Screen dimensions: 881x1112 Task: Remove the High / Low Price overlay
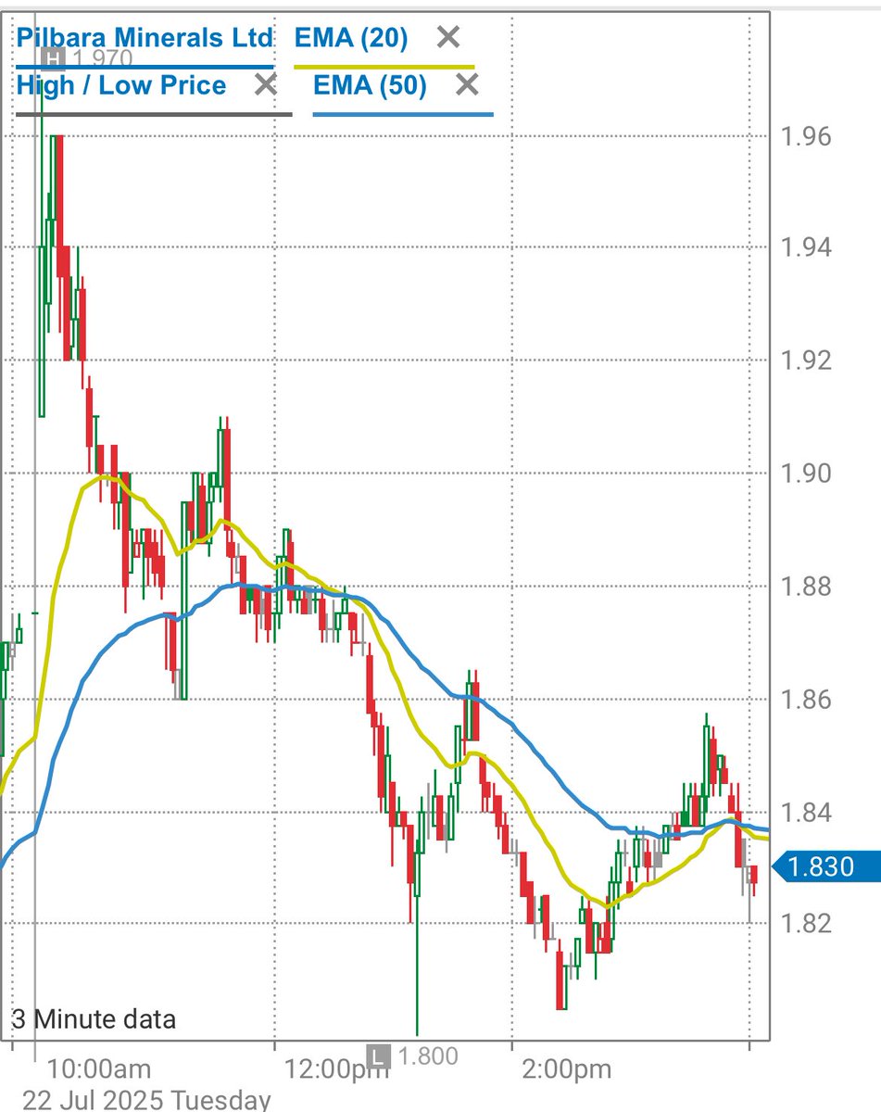click(x=266, y=85)
